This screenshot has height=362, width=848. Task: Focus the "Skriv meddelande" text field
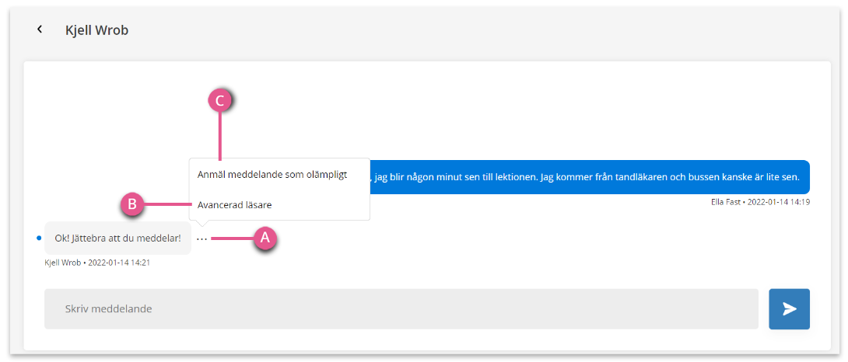pos(401,309)
